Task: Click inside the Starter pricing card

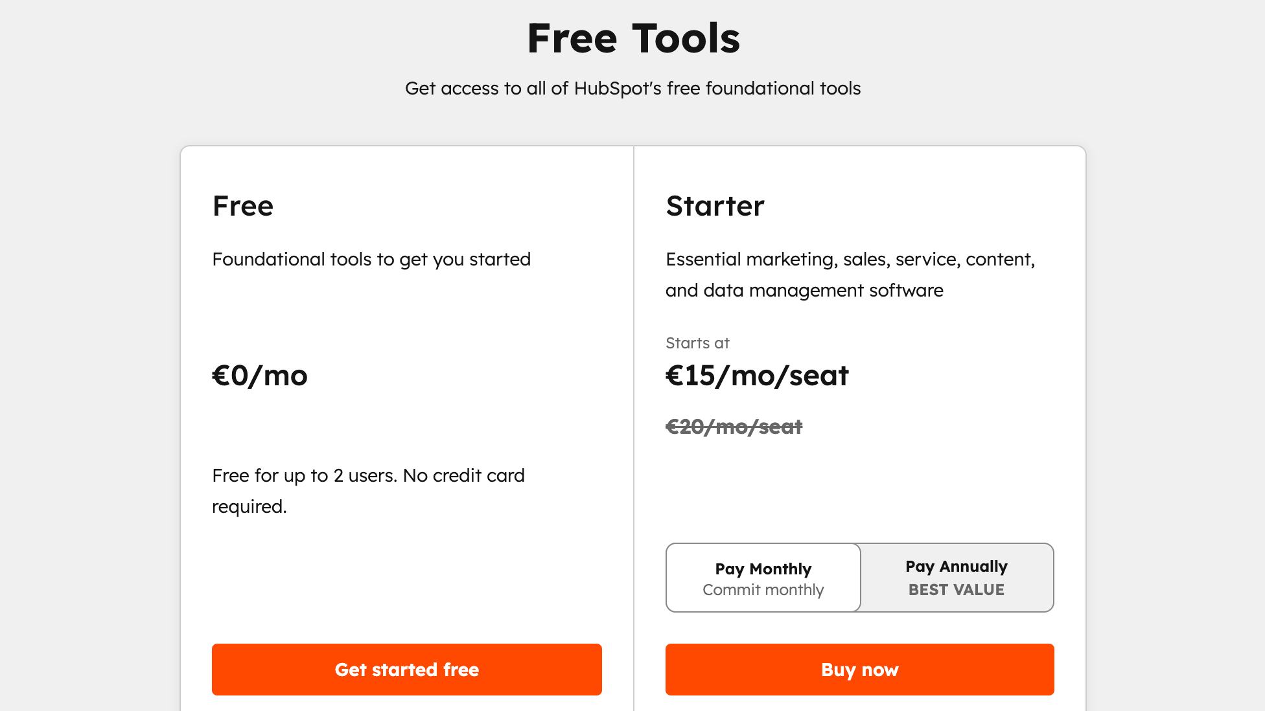Action: click(x=859, y=479)
